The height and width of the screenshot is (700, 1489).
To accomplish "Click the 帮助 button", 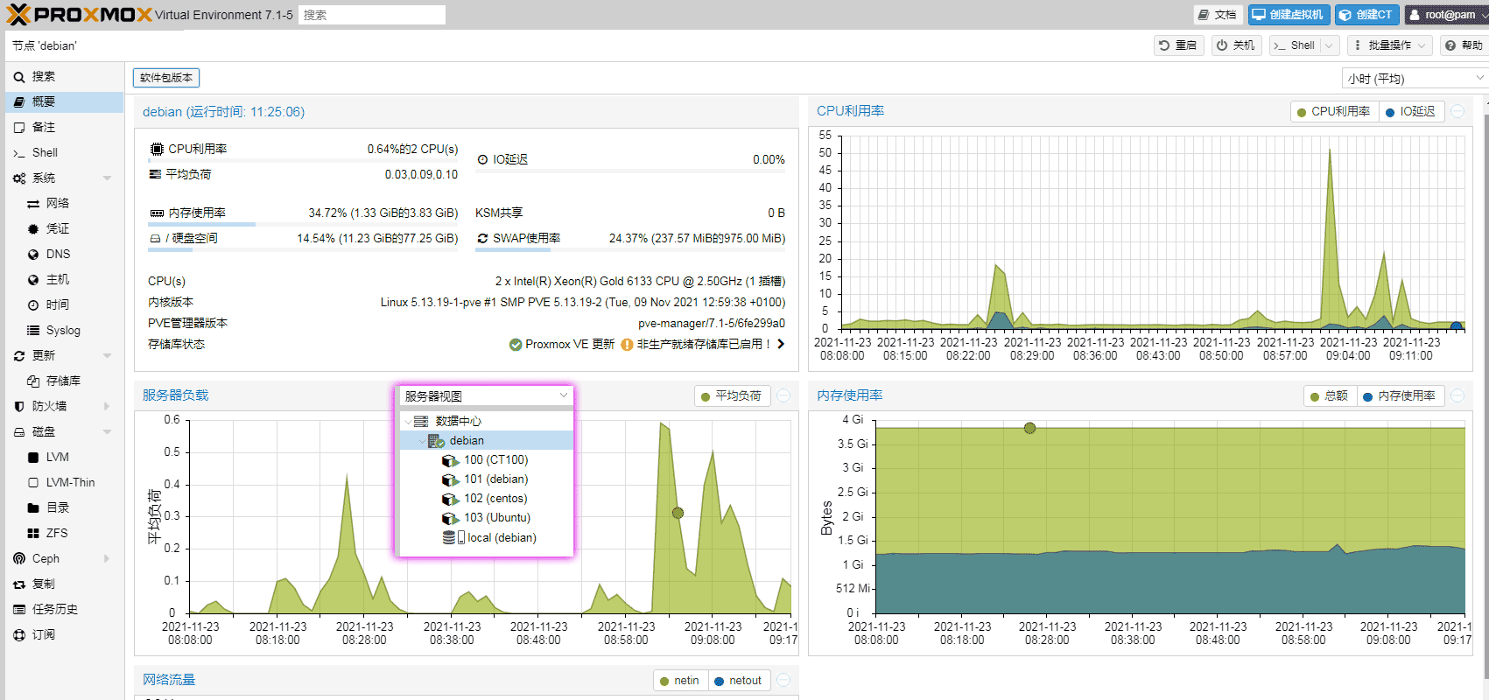I will click(x=1464, y=45).
